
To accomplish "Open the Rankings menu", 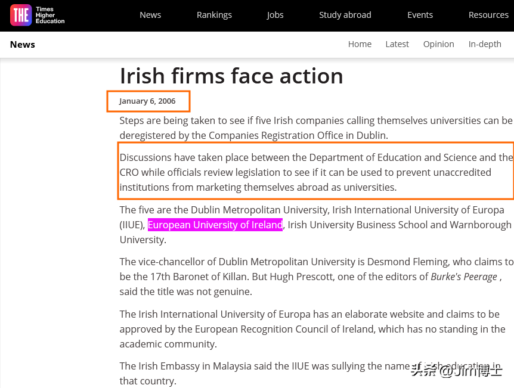I will point(214,15).
